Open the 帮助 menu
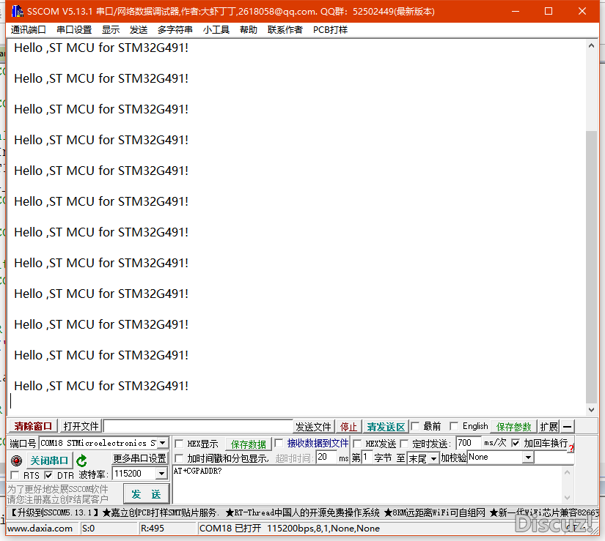This screenshot has width=605, height=541. (x=248, y=30)
